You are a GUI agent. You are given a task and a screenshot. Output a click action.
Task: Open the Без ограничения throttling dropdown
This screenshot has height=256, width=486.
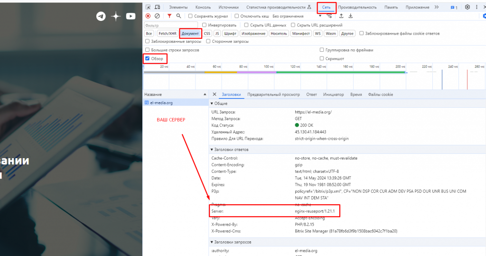(297, 16)
